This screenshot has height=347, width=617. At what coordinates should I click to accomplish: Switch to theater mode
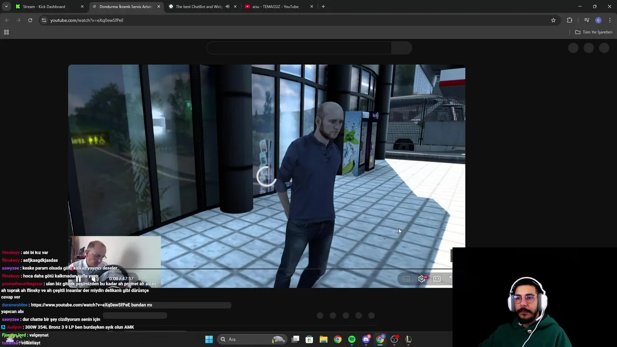437,279
